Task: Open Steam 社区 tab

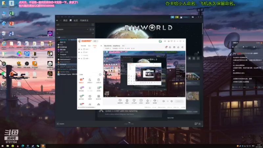Action: [76, 20]
